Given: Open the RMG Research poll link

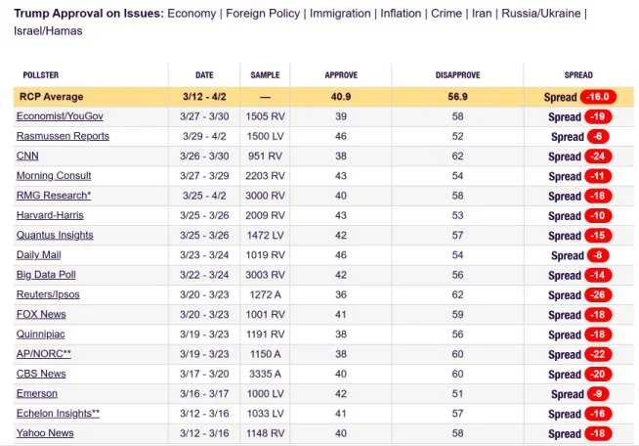Looking at the screenshot, I should 54,196.
